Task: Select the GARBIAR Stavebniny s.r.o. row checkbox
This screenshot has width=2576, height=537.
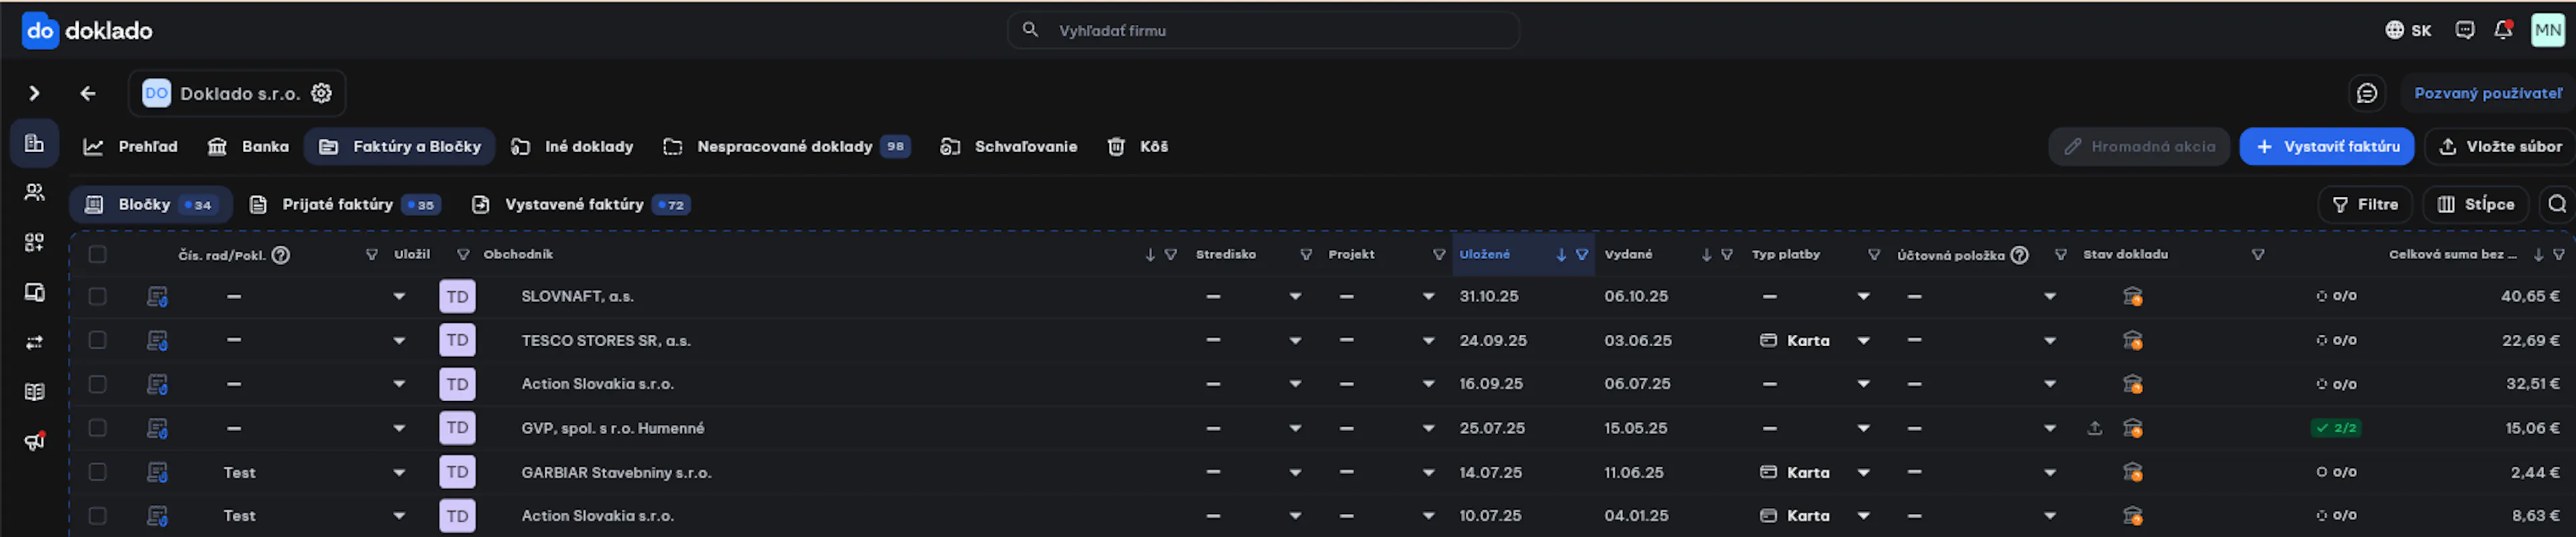Action: [97, 472]
